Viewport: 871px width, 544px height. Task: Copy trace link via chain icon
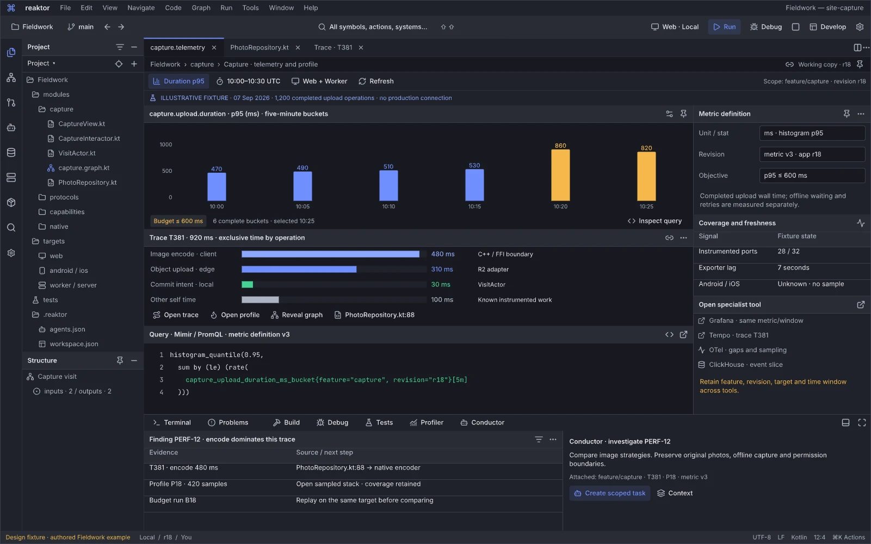pyautogui.click(x=669, y=237)
